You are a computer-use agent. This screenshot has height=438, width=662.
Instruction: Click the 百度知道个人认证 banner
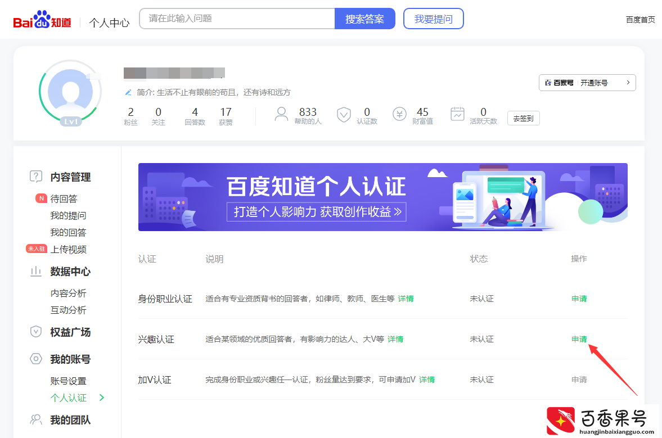(x=383, y=197)
